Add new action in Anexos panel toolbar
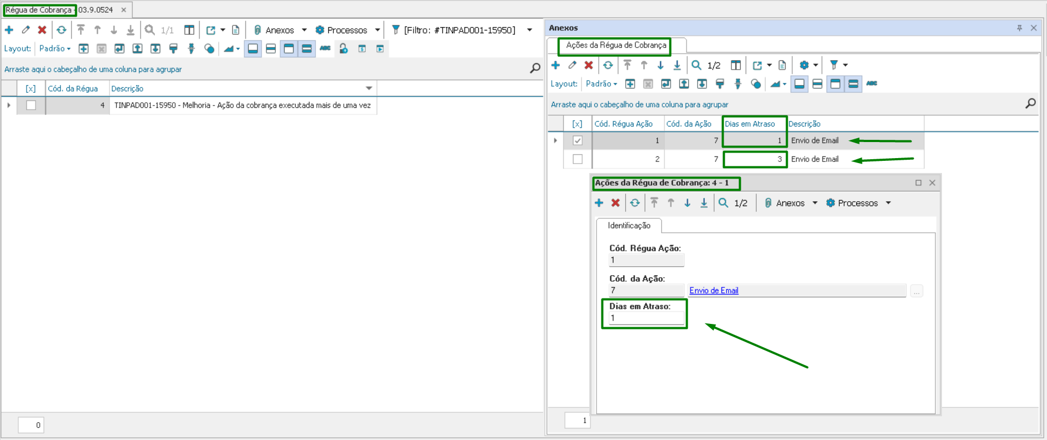The width and height of the screenshot is (1047, 440). click(556, 65)
